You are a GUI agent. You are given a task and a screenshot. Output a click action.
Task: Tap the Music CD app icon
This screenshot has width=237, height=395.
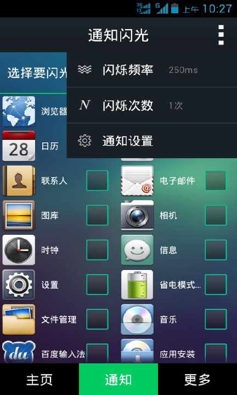[x=137, y=319]
